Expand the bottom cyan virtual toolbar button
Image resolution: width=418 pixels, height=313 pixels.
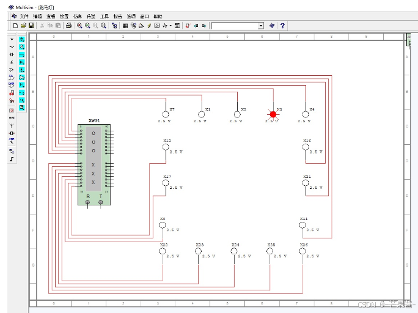pyautogui.click(x=22, y=108)
